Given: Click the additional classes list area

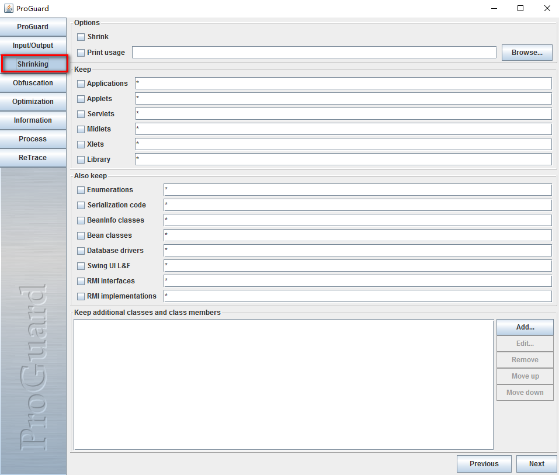Looking at the screenshot, I should pos(283,384).
